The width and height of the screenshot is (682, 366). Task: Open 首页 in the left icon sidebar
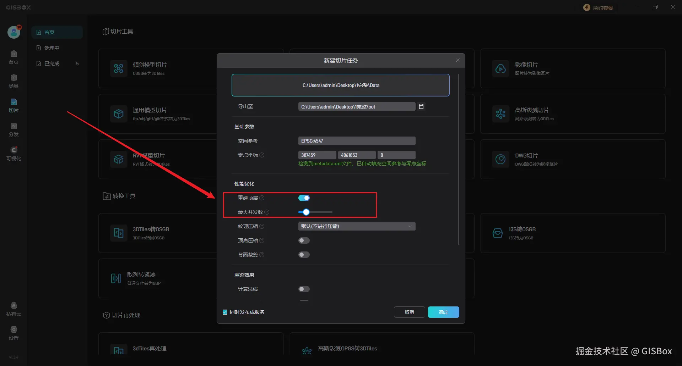coord(13,57)
